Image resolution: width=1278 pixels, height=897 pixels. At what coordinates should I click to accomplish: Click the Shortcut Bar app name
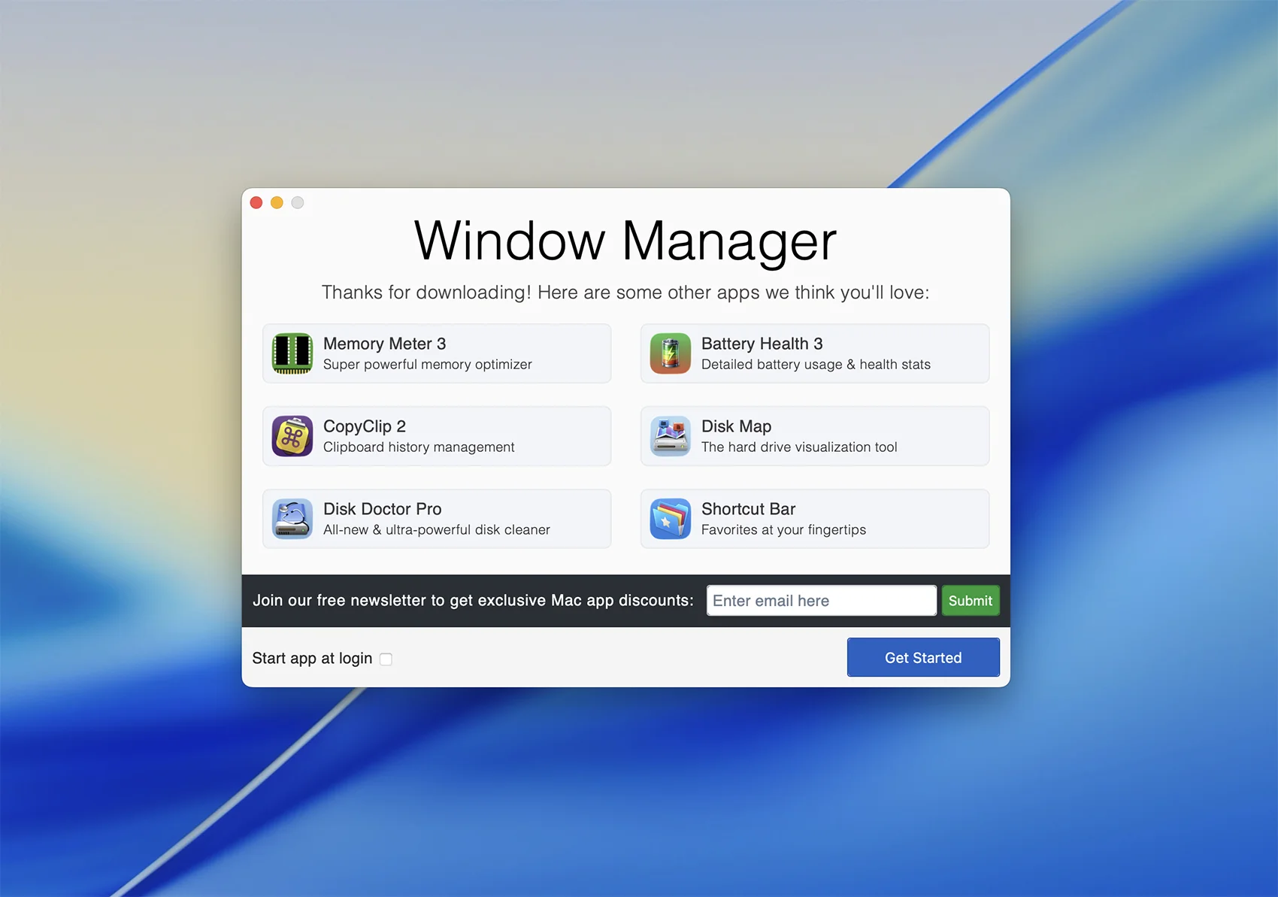coord(748,509)
